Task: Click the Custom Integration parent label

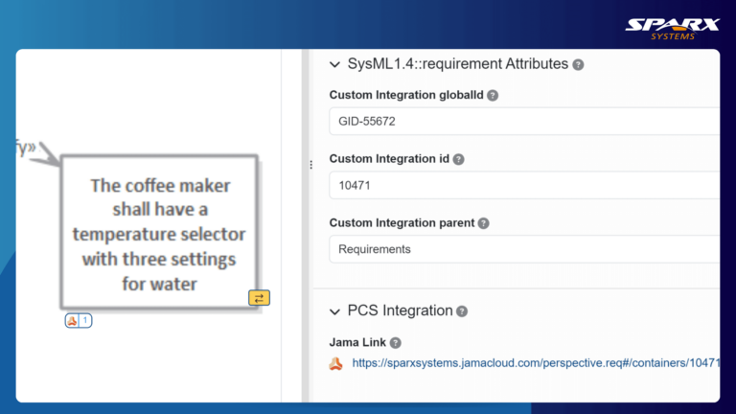Action: pyautogui.click(x=402, y=223)
